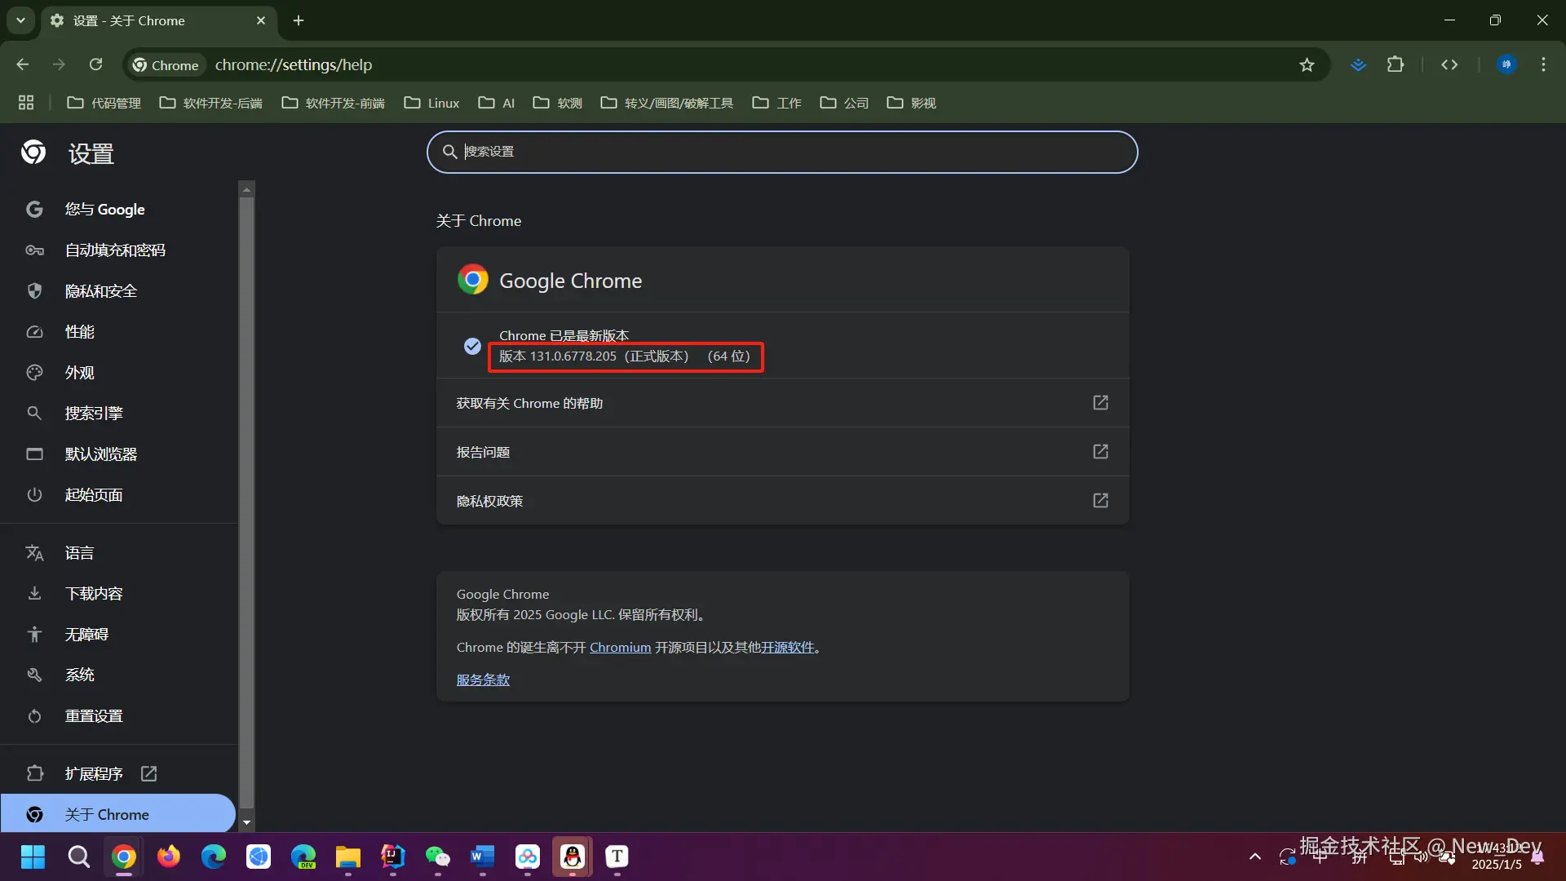The height and width of the screenshot is (881, 1566).
Task: Select 下载内容 in the sidebar
Action: click(94, 594)
